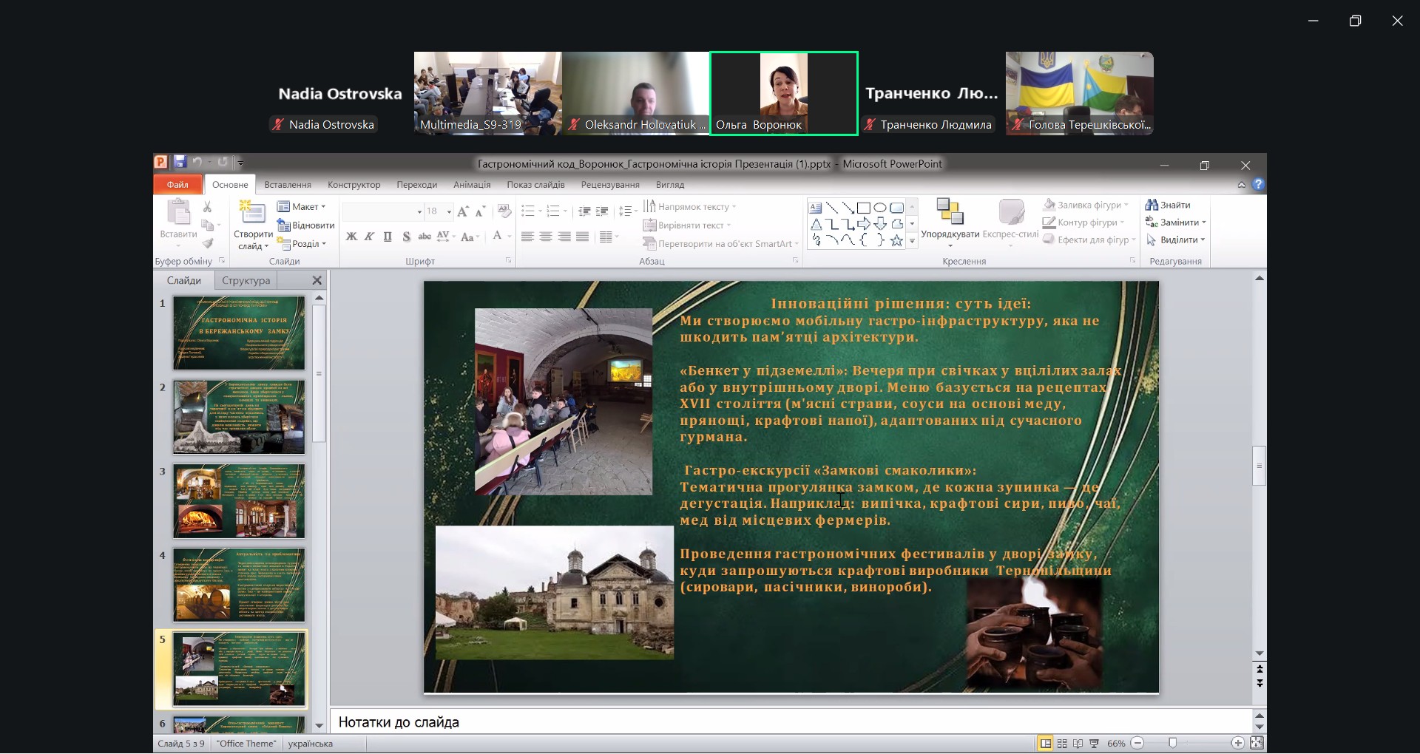This screenshot has height=754, width=1420.
Task: Click the Decrease Font Size icon
Action: 480,211
